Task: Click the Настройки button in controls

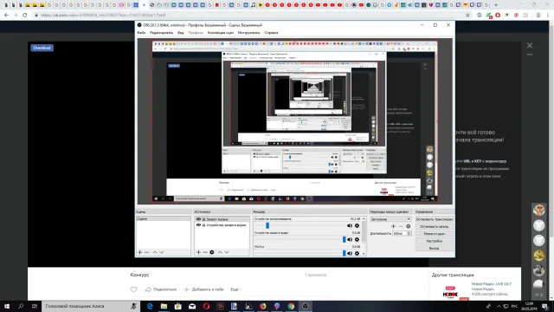Action: click(x=435, y=241)
